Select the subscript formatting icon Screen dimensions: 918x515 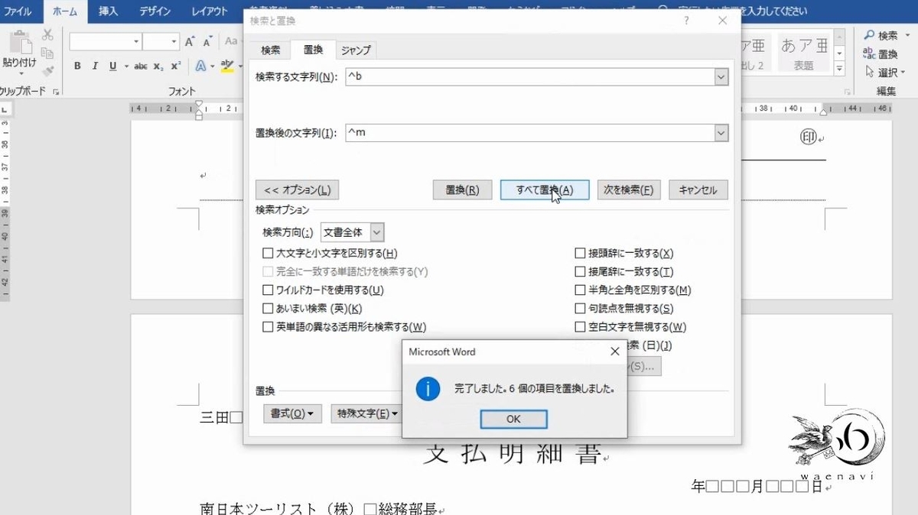157,66
